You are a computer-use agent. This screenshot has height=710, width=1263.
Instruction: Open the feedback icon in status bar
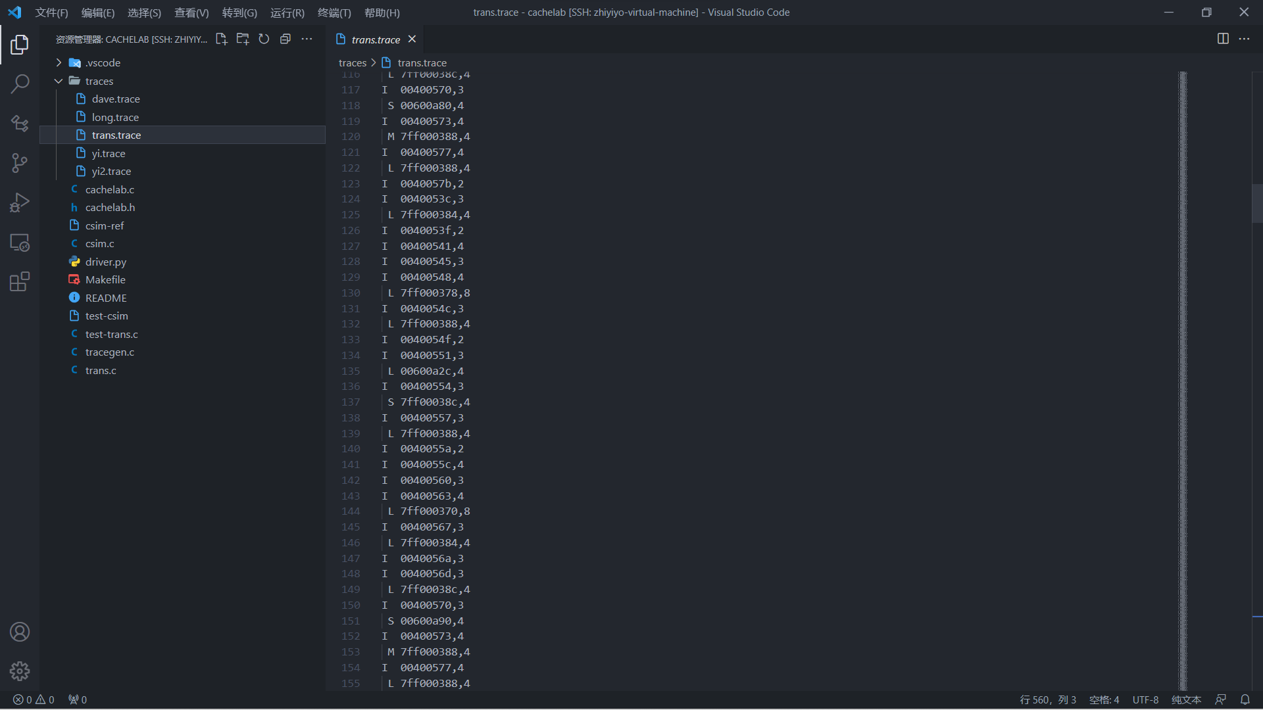pyautogui.click(x=1221, y=699)
